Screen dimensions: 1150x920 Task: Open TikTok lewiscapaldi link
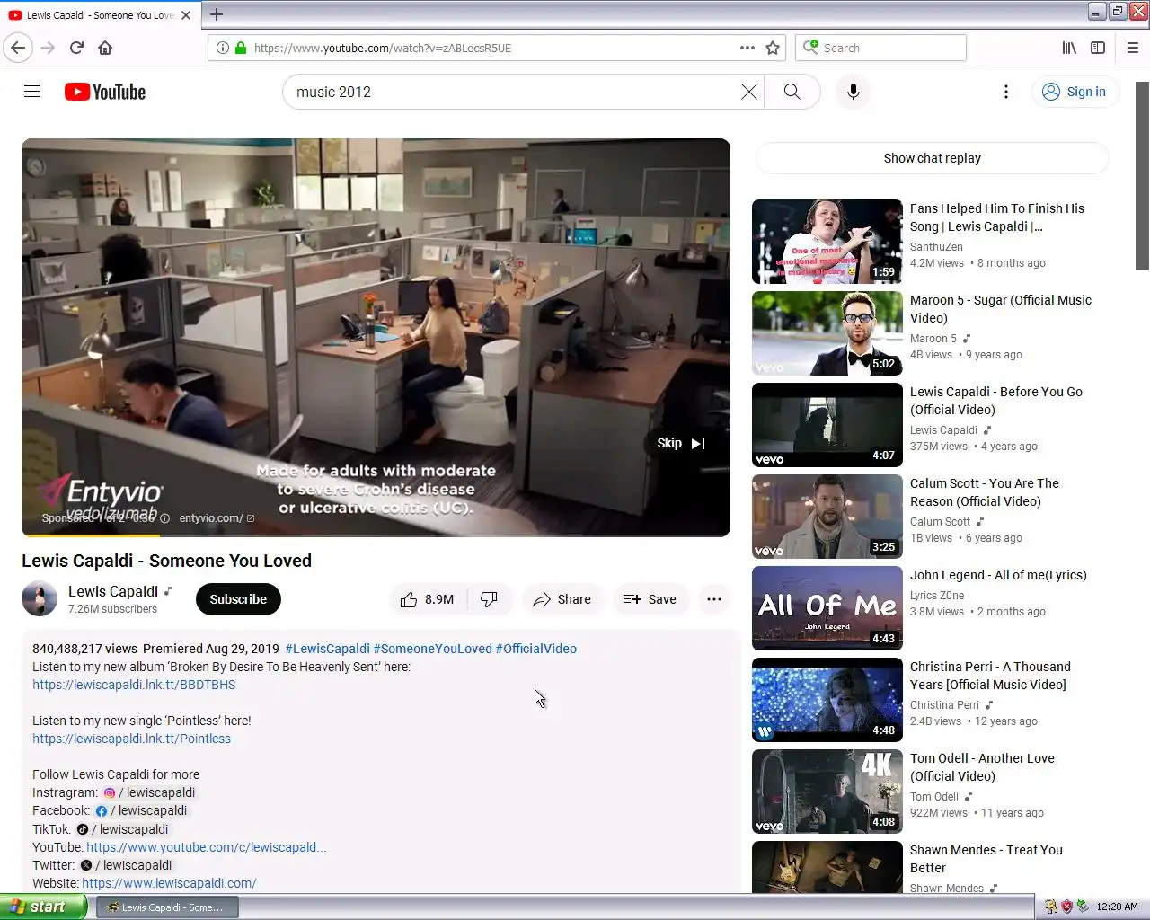click(122, 829)
